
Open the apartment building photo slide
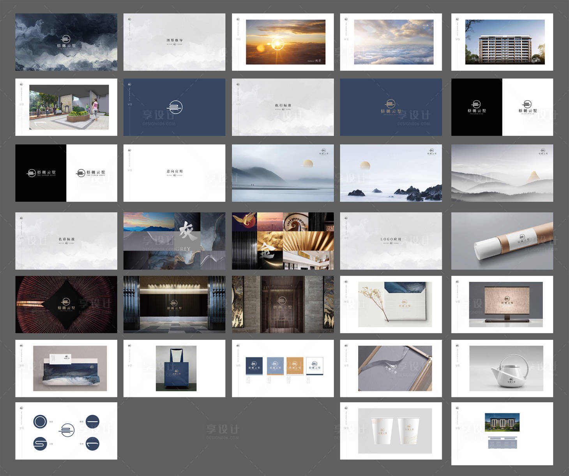click(502, 42)
